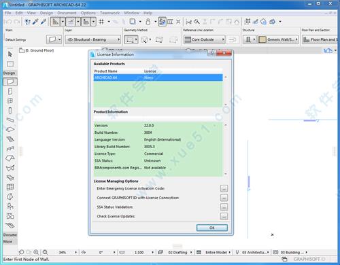Expand the Document section of the toolbox

click(x=10, y=235)
